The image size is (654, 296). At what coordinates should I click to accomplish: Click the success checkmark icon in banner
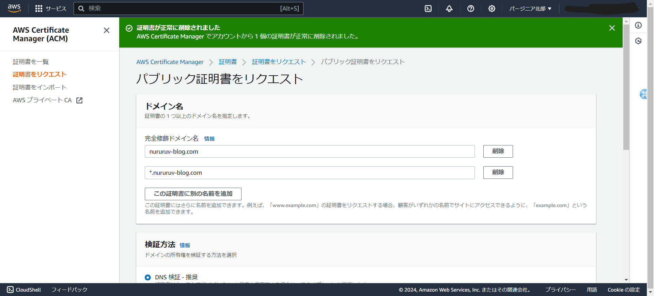pos(129,28)
